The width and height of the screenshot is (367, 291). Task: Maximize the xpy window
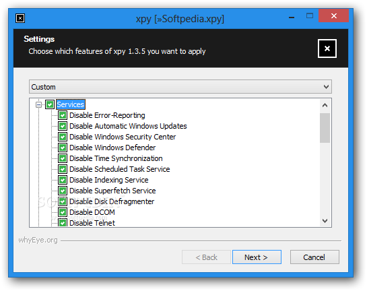pos(310,16)
